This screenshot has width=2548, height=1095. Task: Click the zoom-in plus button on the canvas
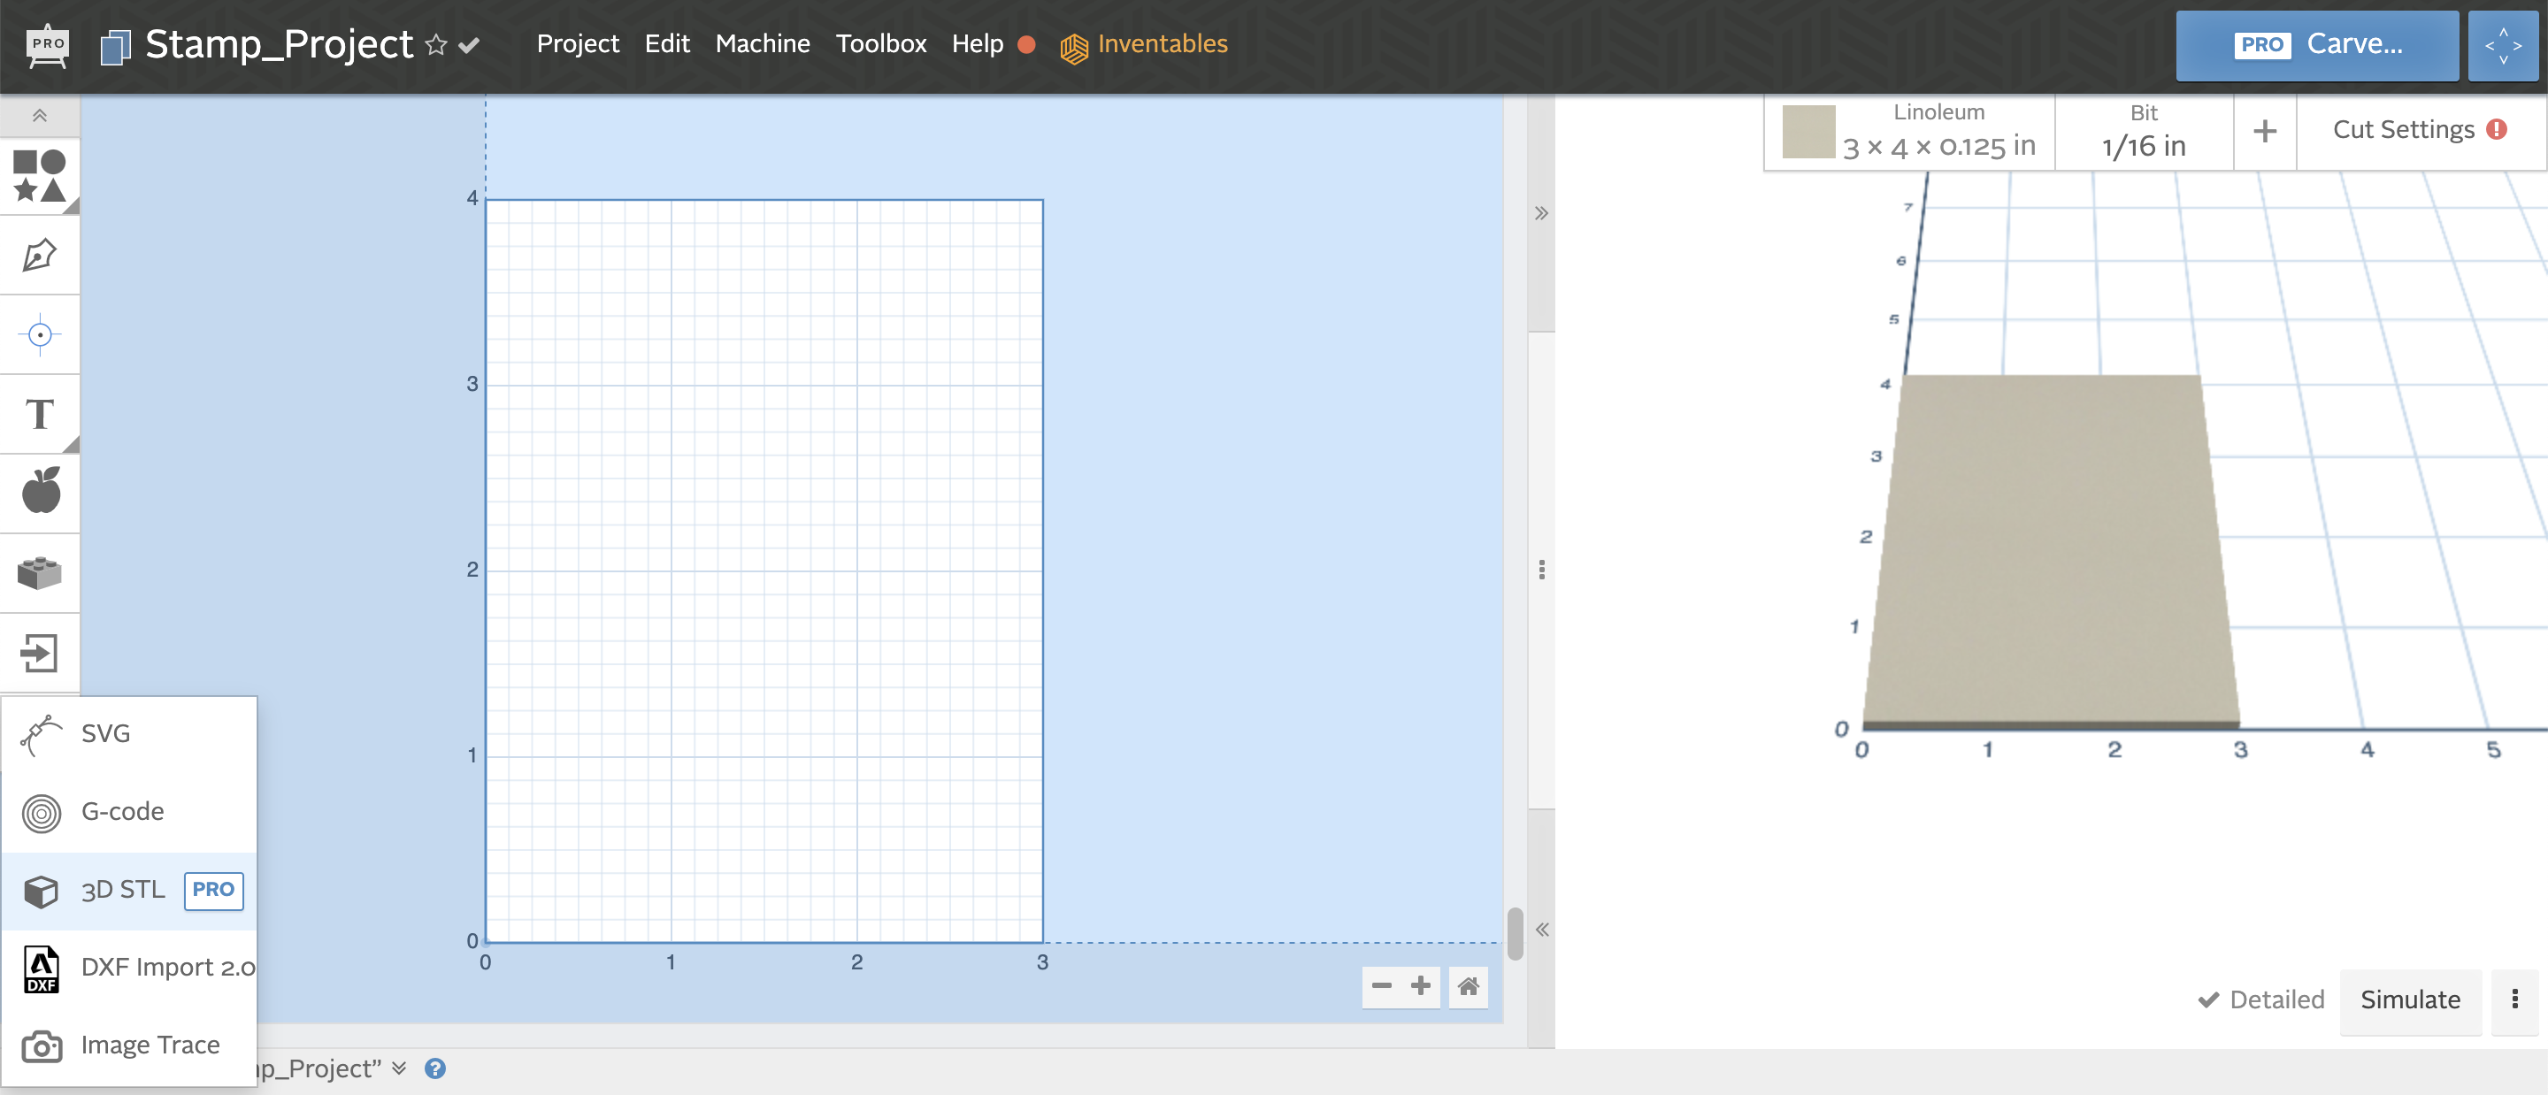[x=1422, y=986]
